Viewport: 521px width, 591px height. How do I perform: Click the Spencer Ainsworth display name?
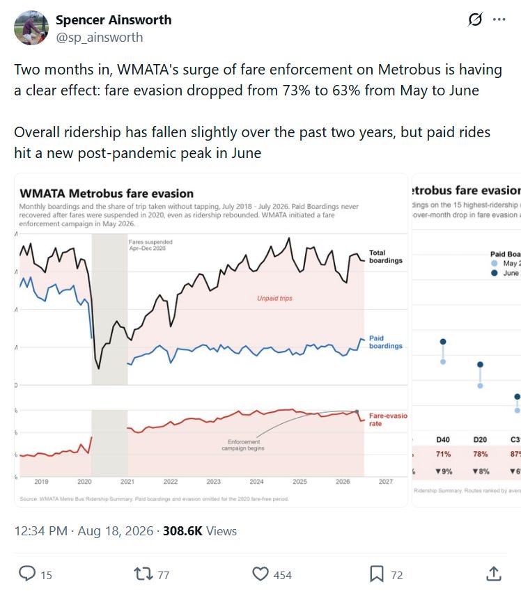click(114, 19)
